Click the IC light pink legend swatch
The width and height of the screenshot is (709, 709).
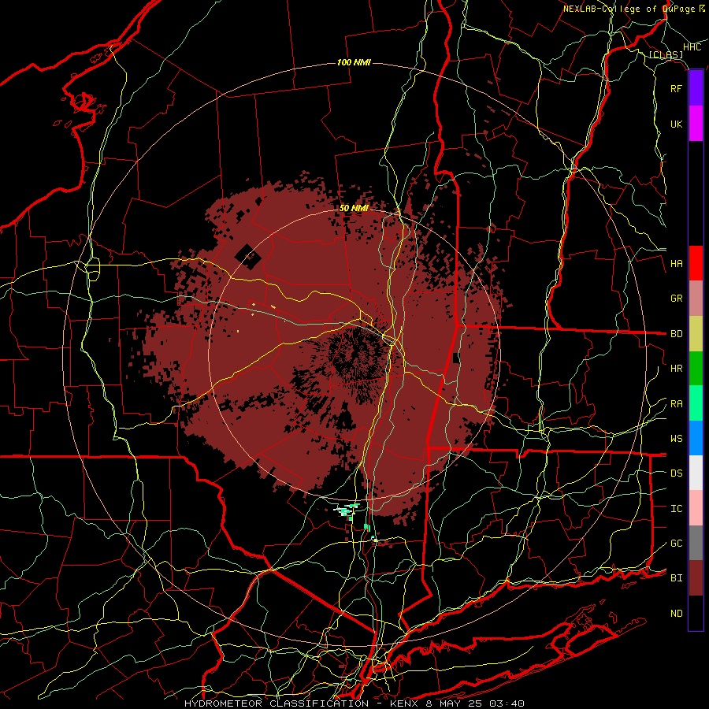coord(696,508)
